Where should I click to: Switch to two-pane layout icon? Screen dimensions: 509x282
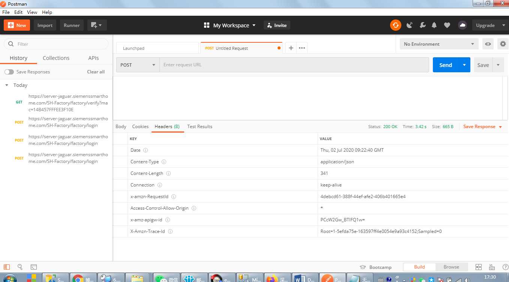pyautogui.click(x=478, y=267)
